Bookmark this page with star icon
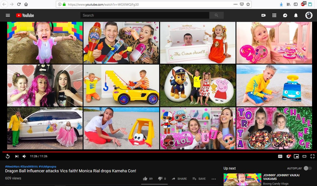317x186 pixels. coord(248,4)
